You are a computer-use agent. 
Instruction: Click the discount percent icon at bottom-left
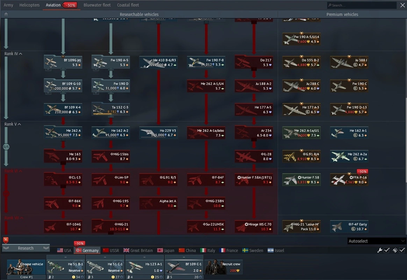click(x=6, y=240)
